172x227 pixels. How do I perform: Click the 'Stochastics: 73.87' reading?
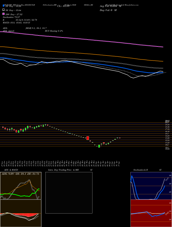click(10, 17)
